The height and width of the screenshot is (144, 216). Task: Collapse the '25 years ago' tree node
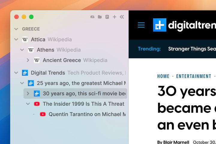point(22,83)
